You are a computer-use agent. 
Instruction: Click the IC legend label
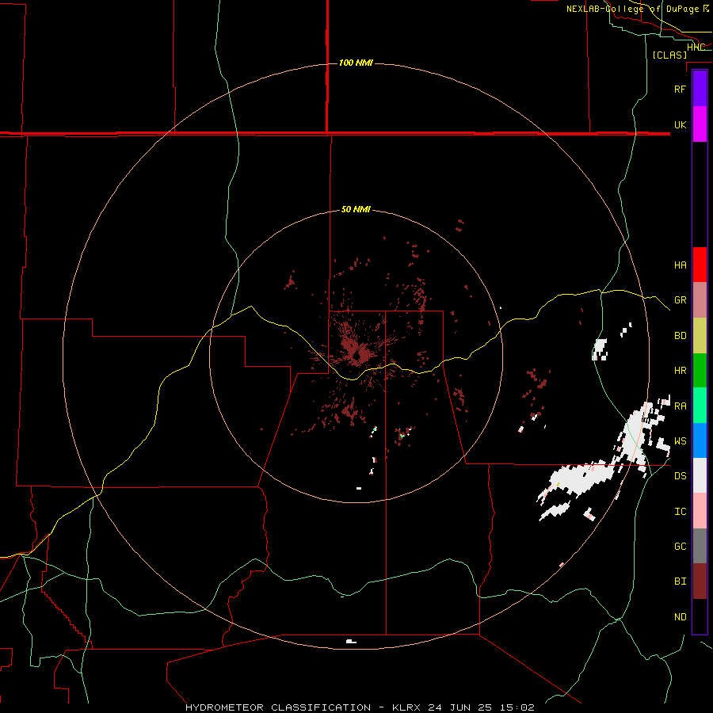680,511
